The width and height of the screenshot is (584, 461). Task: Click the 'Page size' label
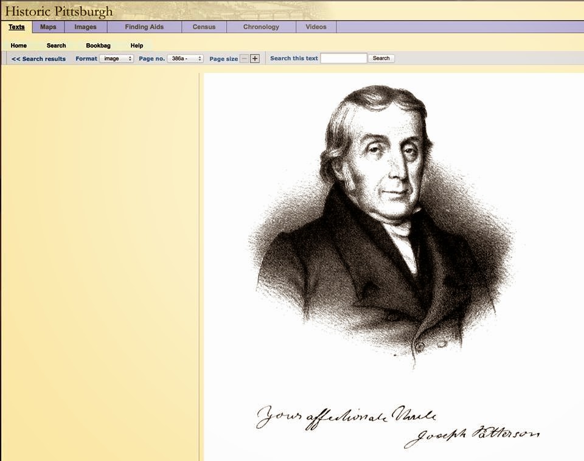pyautogui.click(x=223, y=59)
